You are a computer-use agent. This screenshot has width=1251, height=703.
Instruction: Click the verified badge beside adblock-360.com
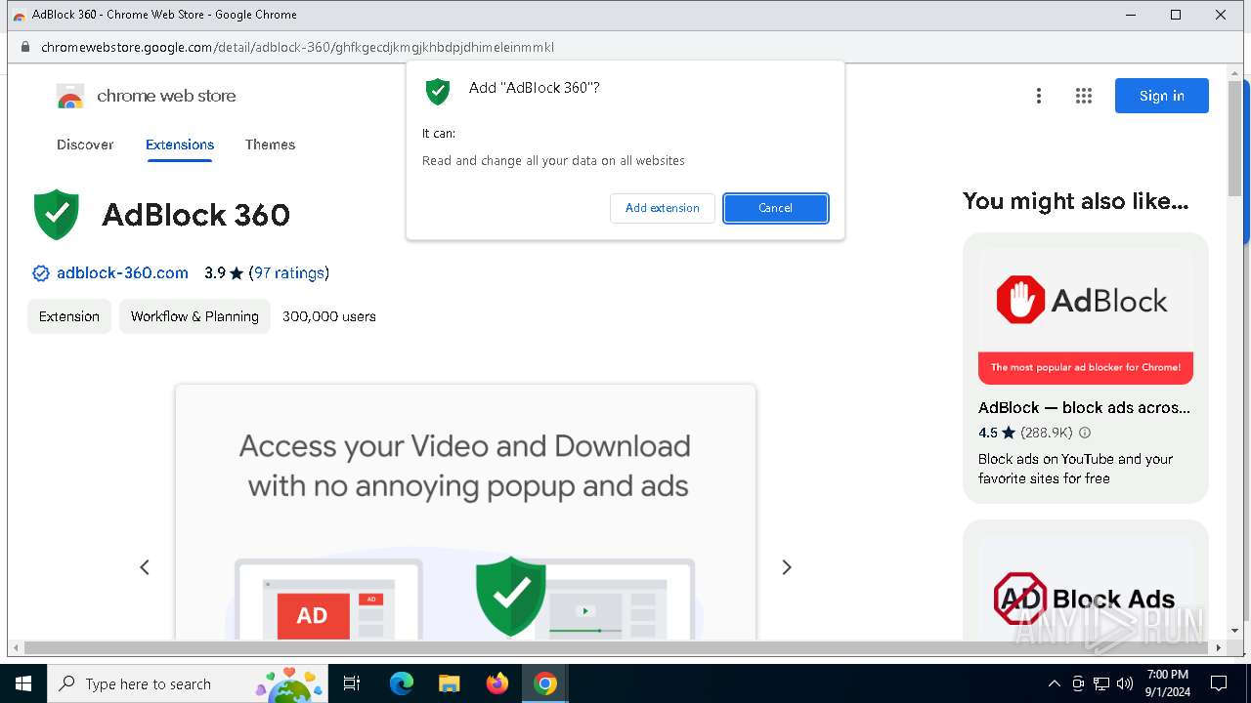[41, 273]
